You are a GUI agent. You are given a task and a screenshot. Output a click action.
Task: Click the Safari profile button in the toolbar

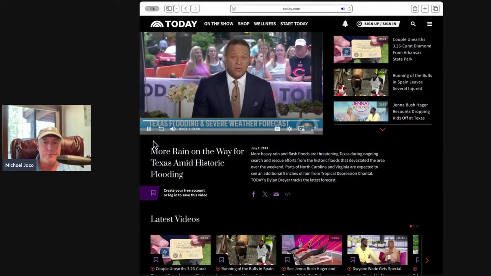tap(152, 8)
